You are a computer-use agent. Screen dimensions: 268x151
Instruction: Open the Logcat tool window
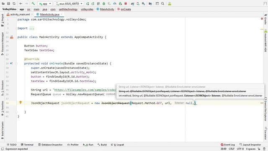click(x=117, y=145)
